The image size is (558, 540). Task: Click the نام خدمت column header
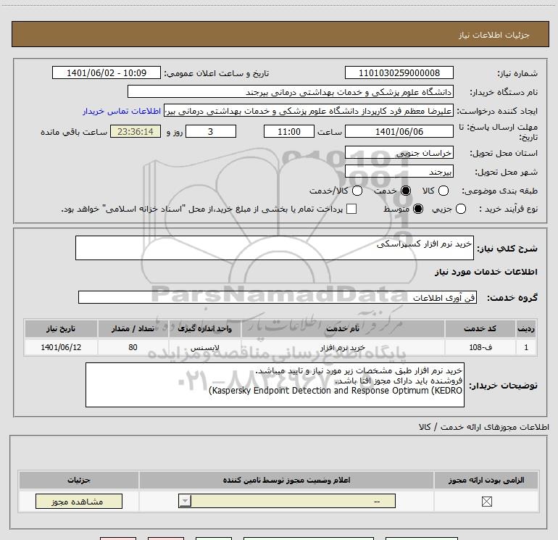coord(343,328)
